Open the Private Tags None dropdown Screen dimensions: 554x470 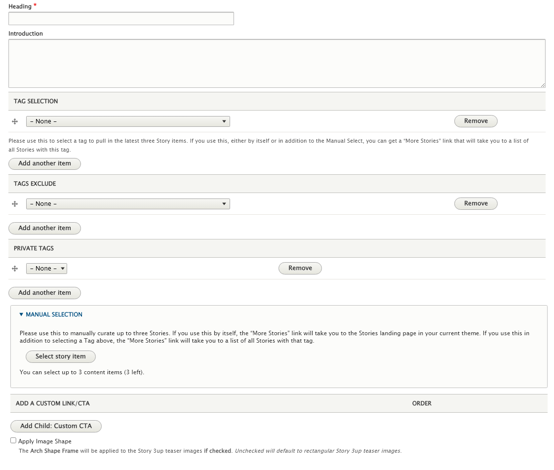[46, 269]
